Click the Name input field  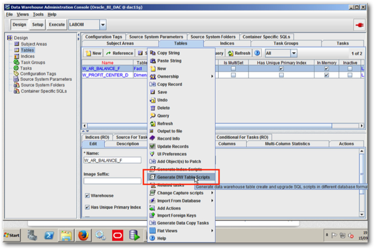pos(112,161)
